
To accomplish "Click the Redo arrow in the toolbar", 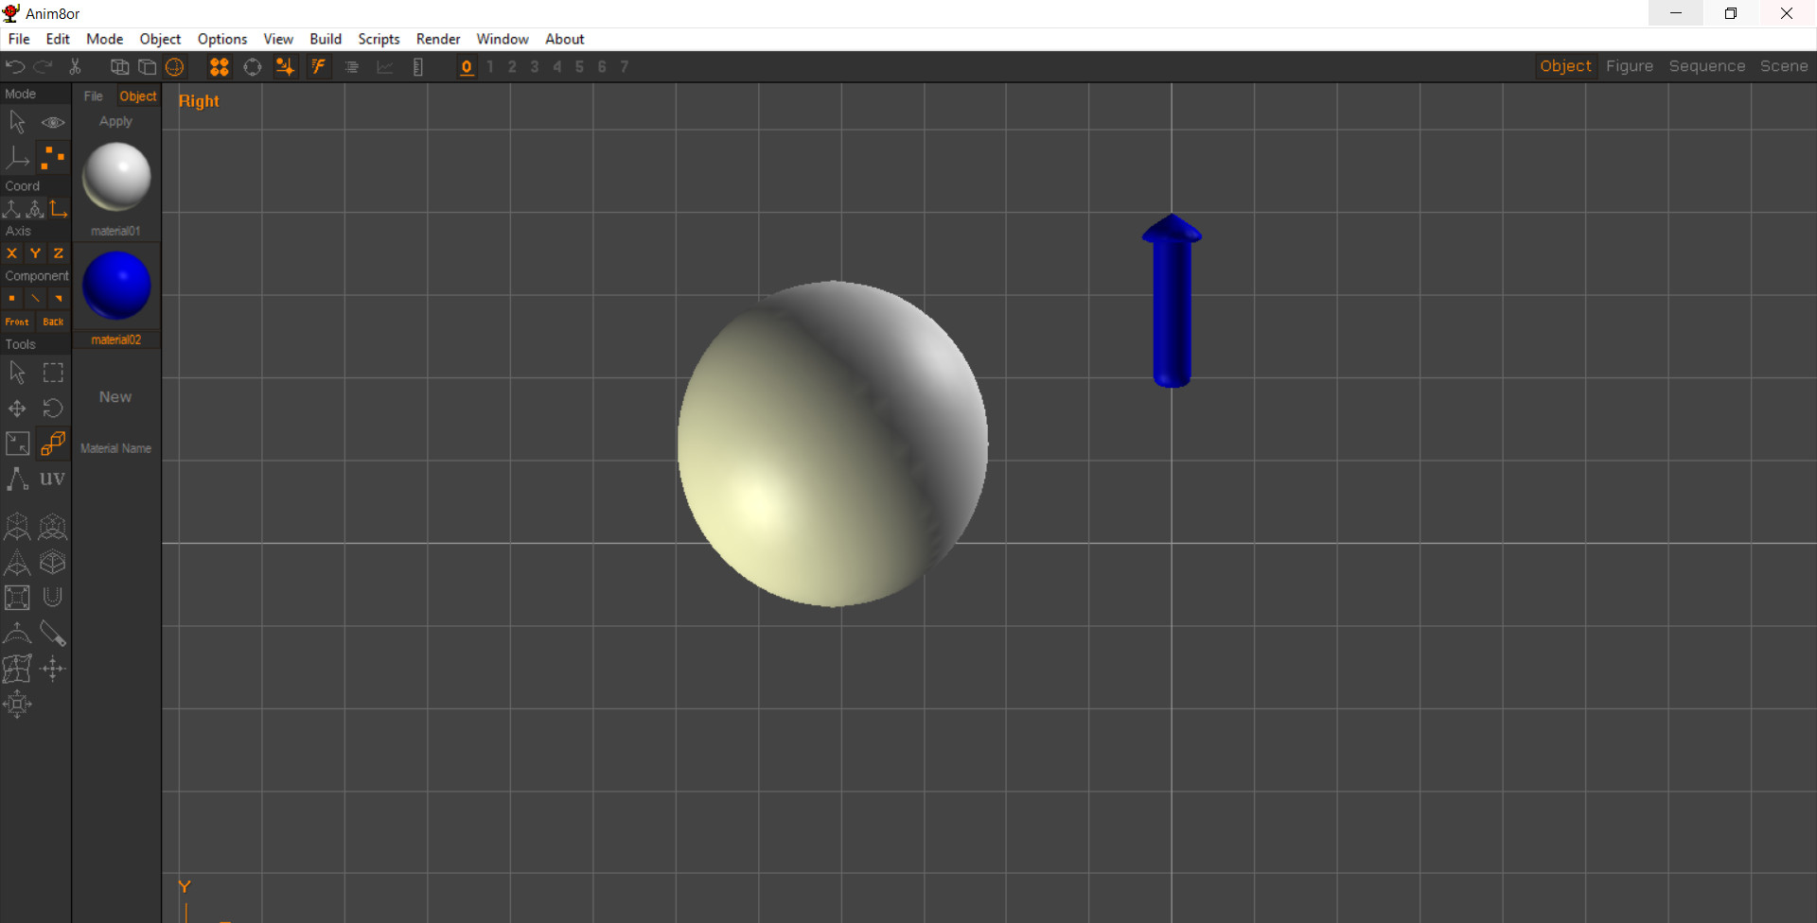I will click(43, 66).
